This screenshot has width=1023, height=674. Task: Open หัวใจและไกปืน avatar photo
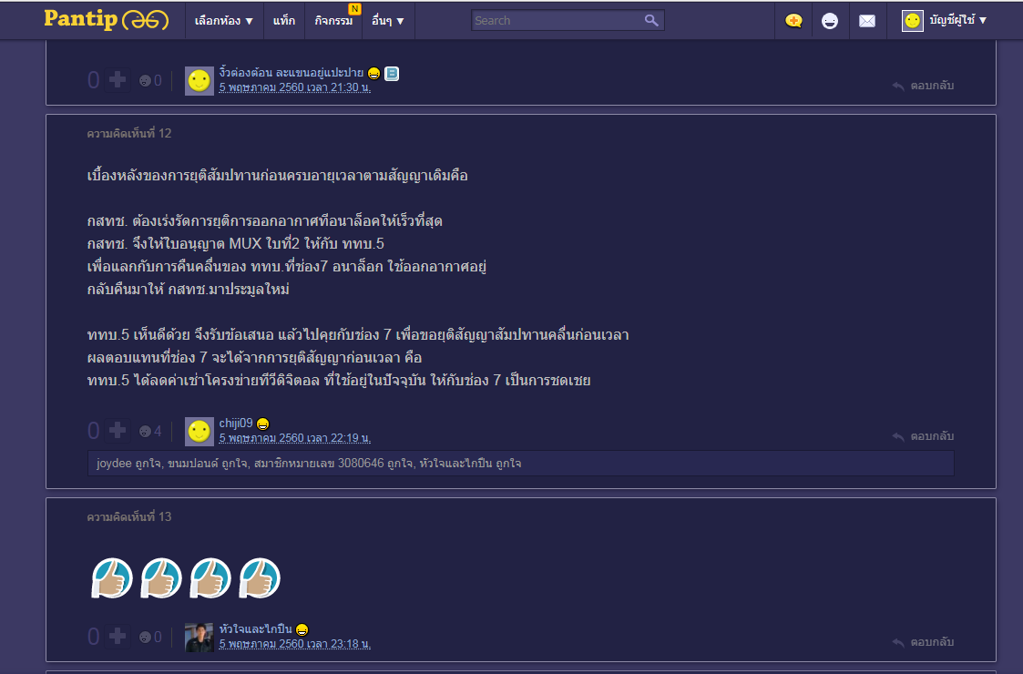tap(199, 638)
